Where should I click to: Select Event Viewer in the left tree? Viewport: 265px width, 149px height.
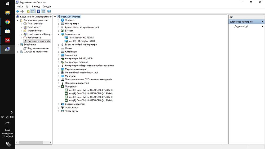(34, 27)
